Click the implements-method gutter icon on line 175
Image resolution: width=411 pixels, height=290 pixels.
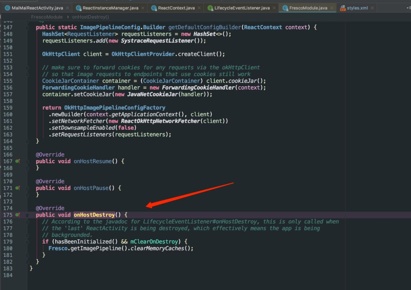[x=18, y=215]
